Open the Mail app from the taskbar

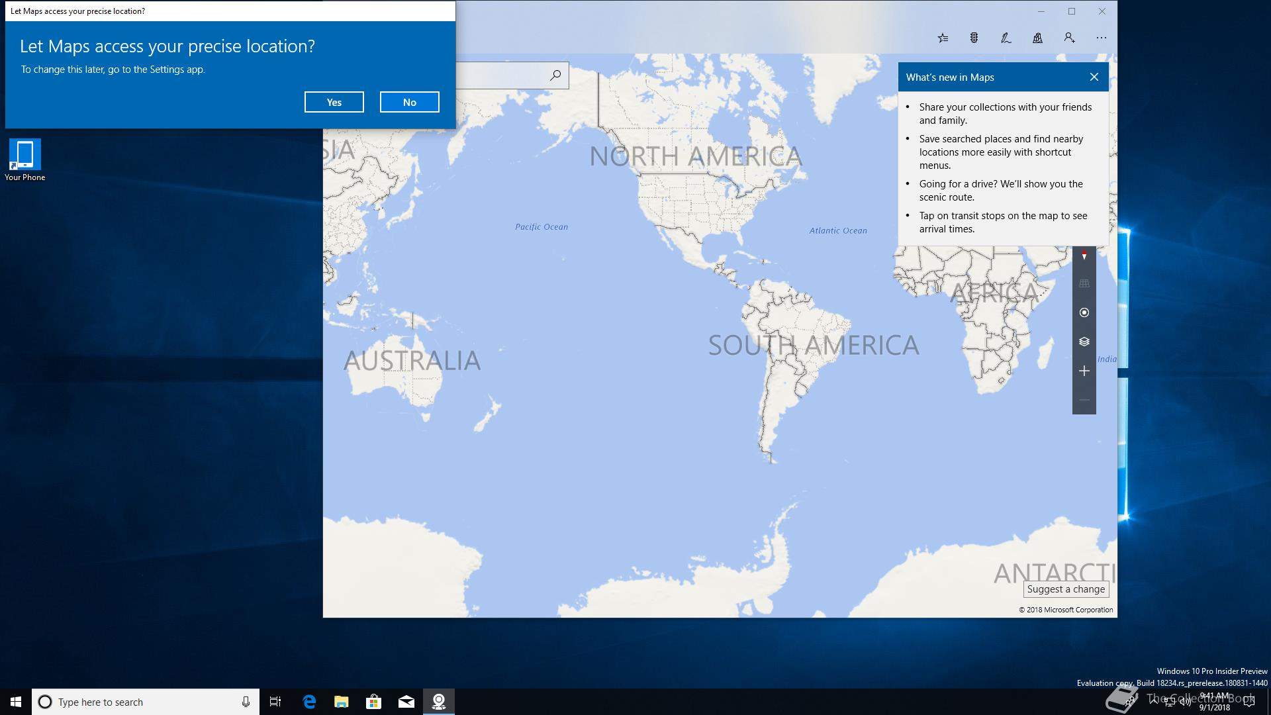(x=406, y=702)
